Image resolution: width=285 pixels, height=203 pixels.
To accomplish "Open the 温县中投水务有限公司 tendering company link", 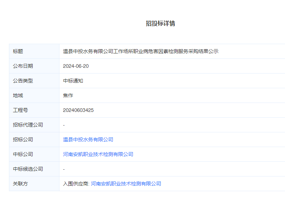I will click(88, 140).
